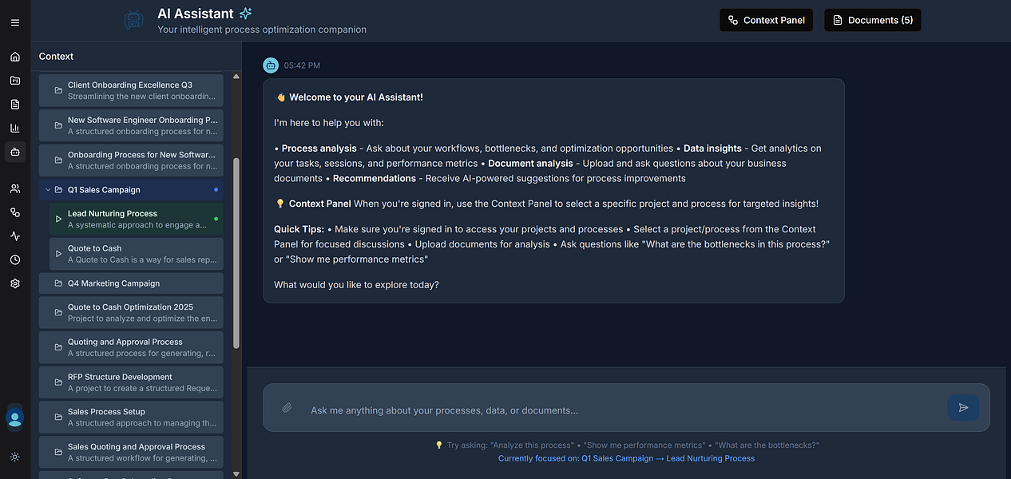Screen dimensions: 1011x479
Task: Toggle the Context Panel button
Action: (766, 20)
